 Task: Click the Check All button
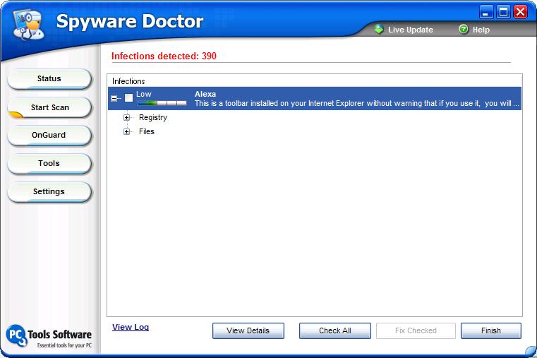335,330
